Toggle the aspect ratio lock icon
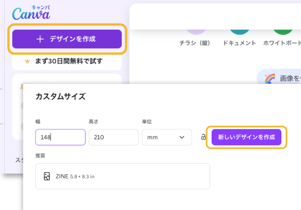301x210 pixels. (x=203, y=137)
